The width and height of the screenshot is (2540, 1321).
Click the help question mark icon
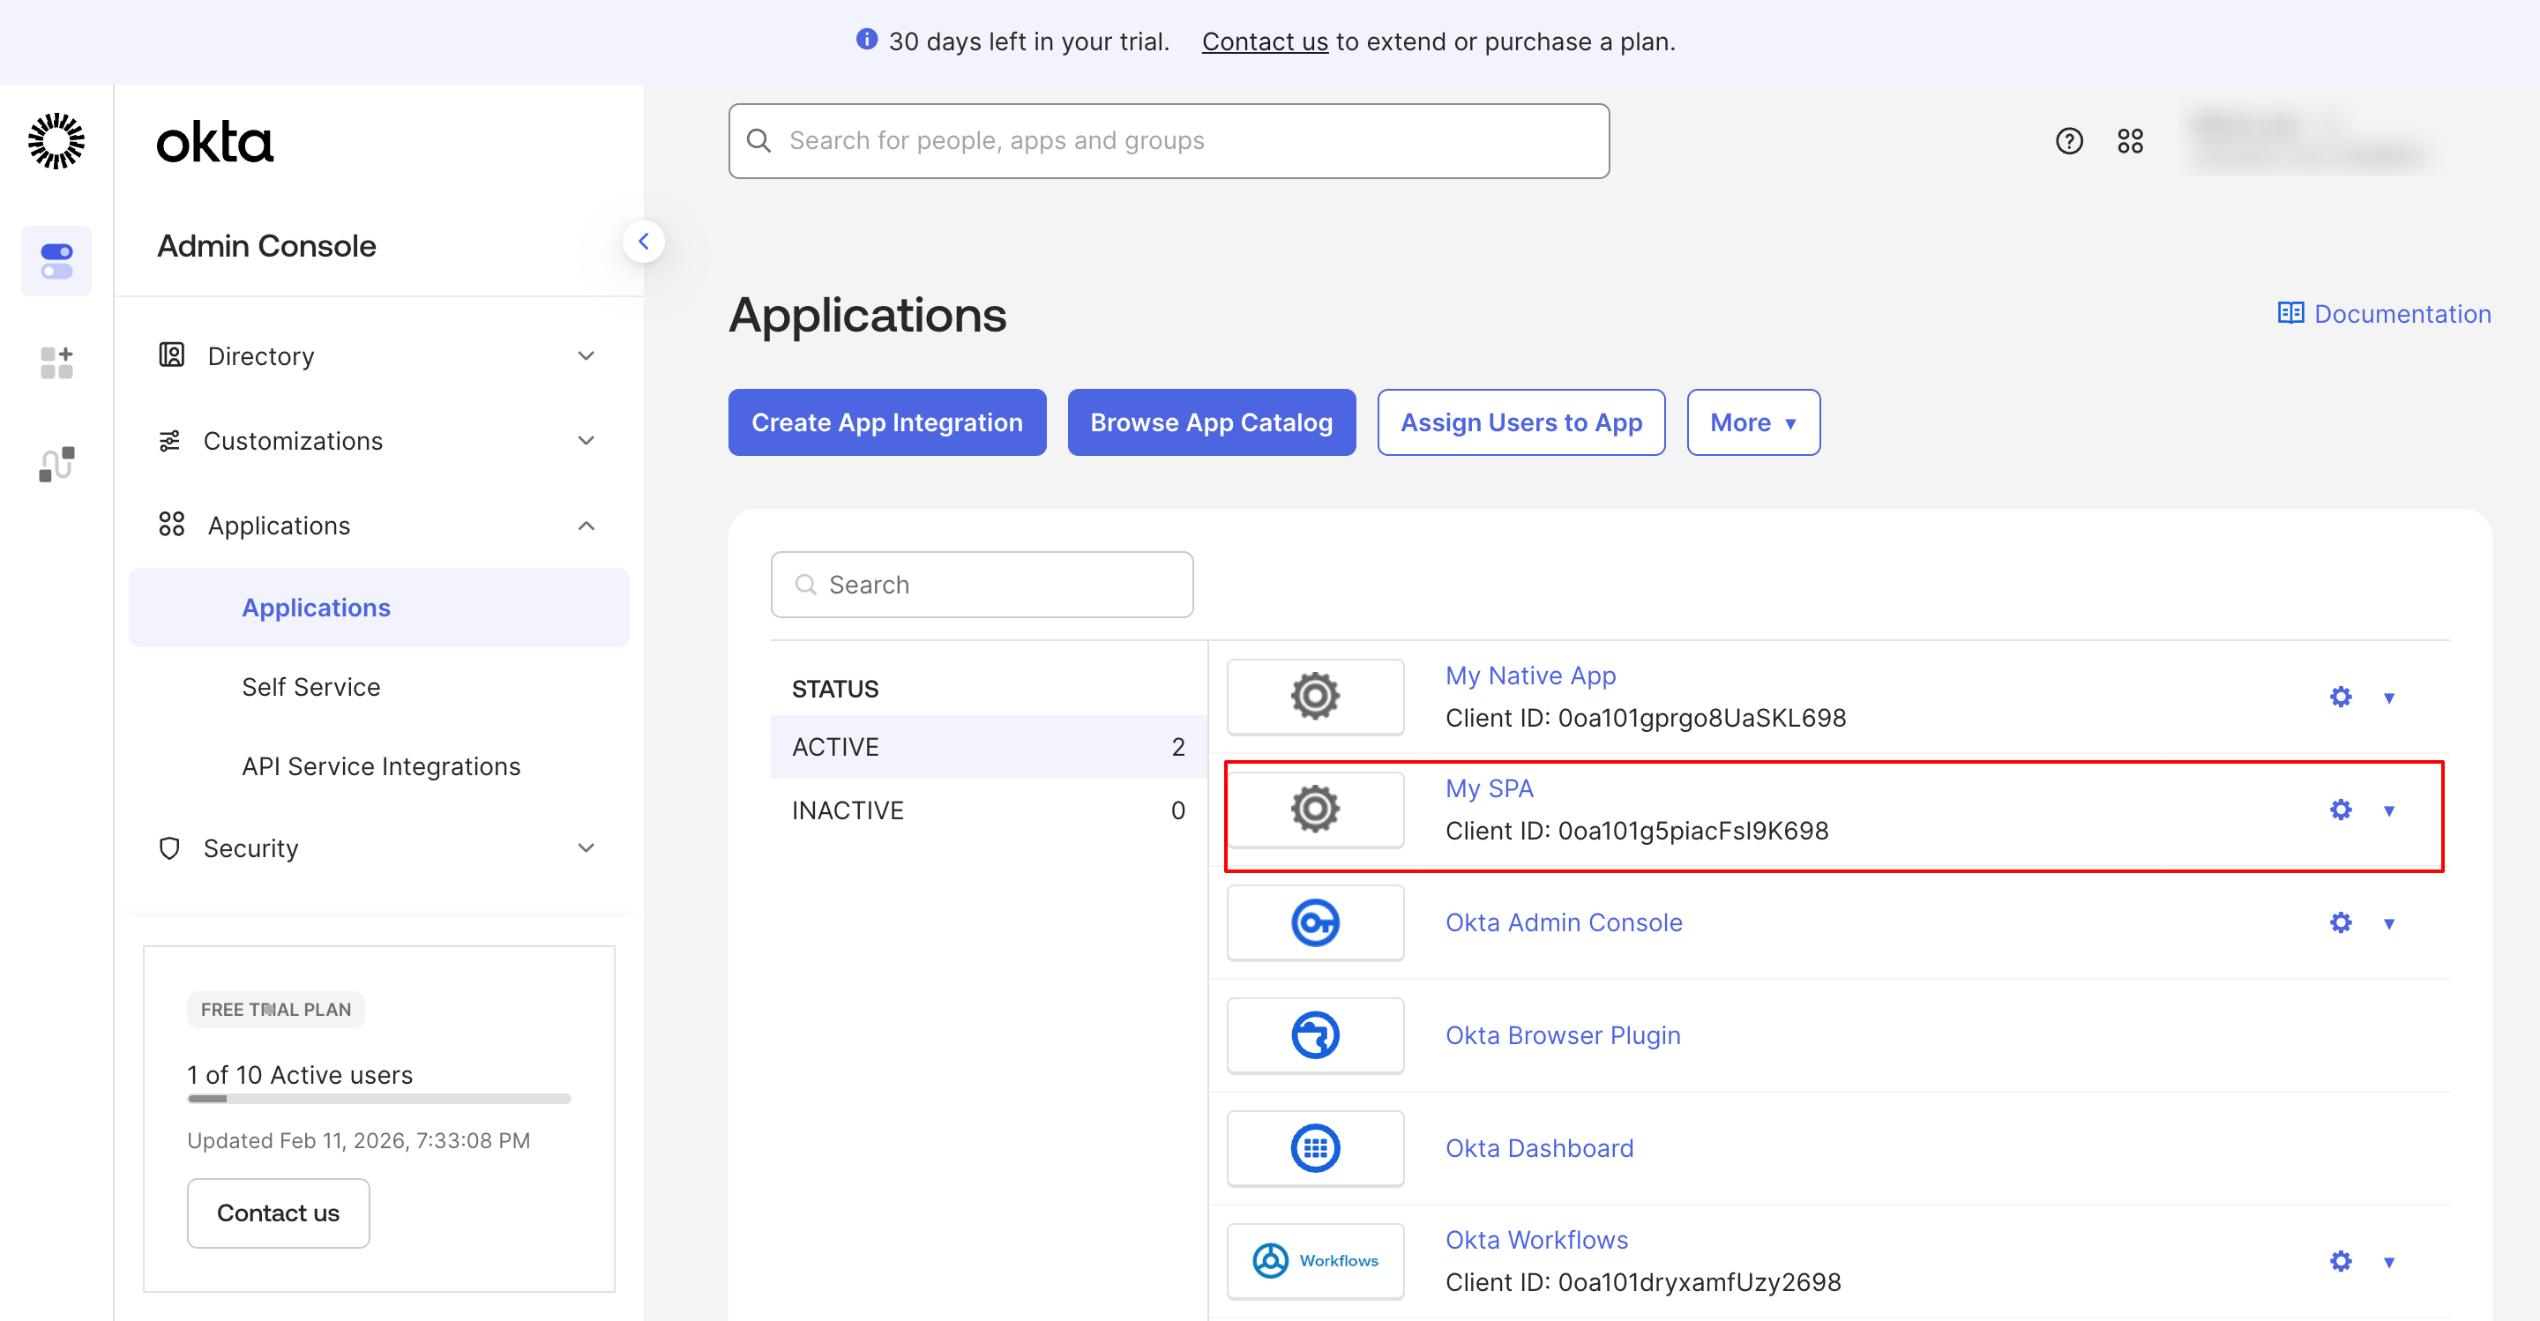[x=2069, y=141]
